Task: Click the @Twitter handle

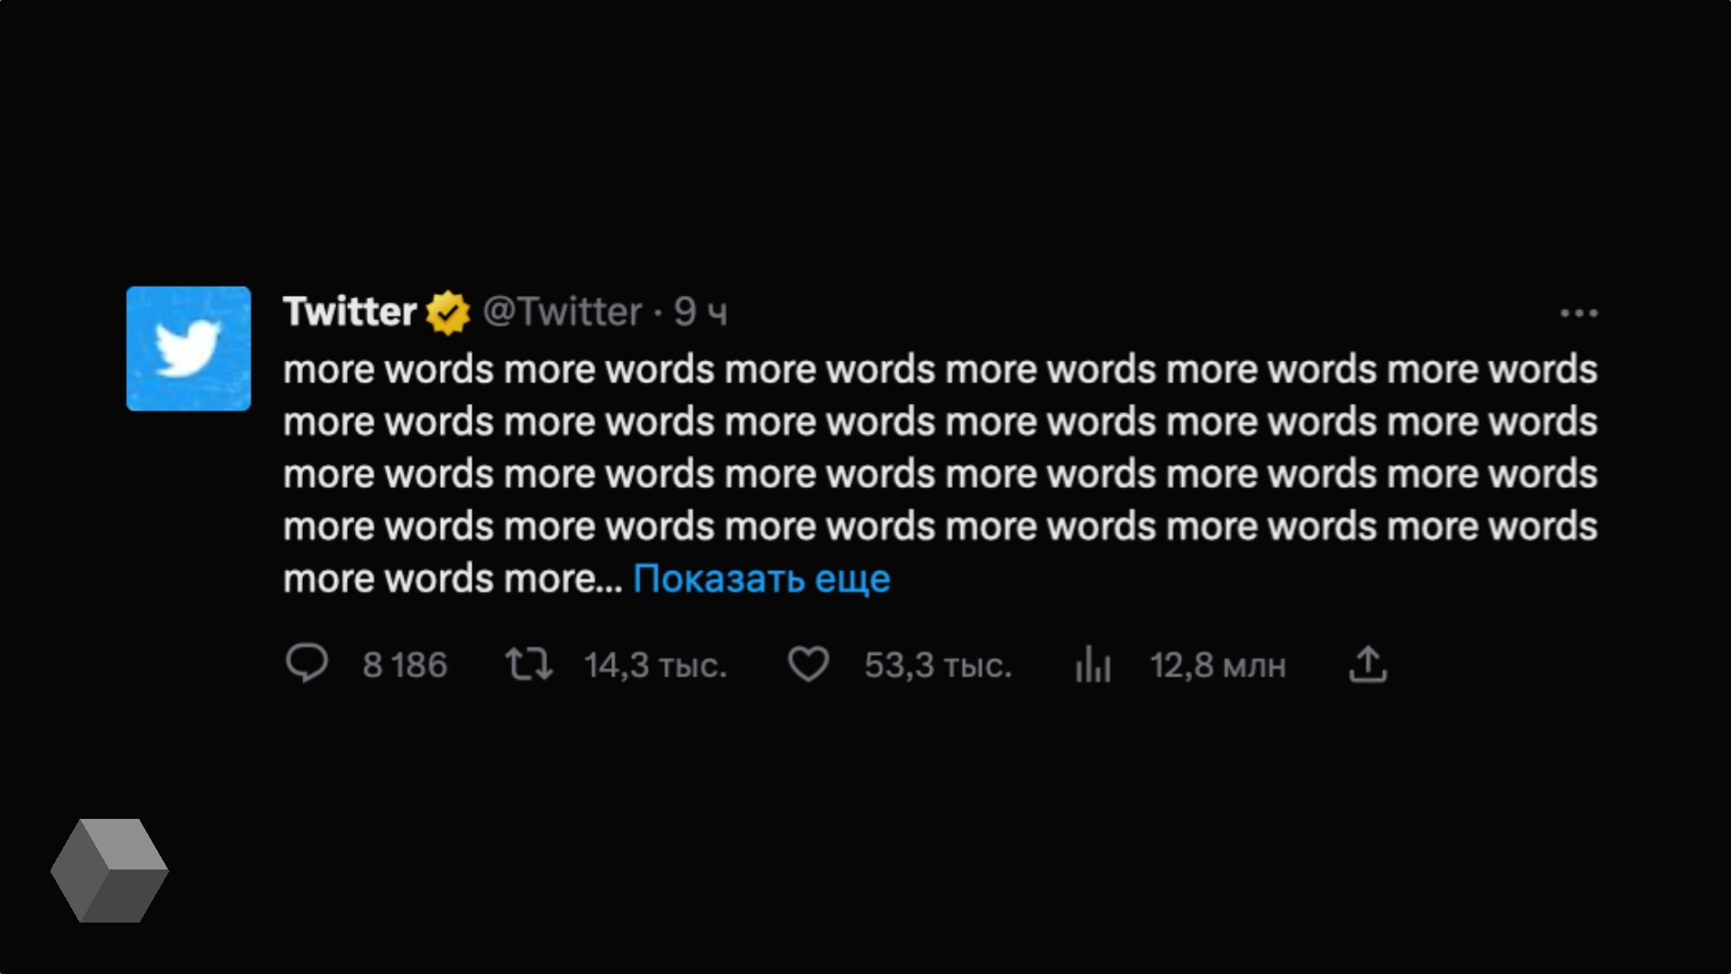Action: 563,312
